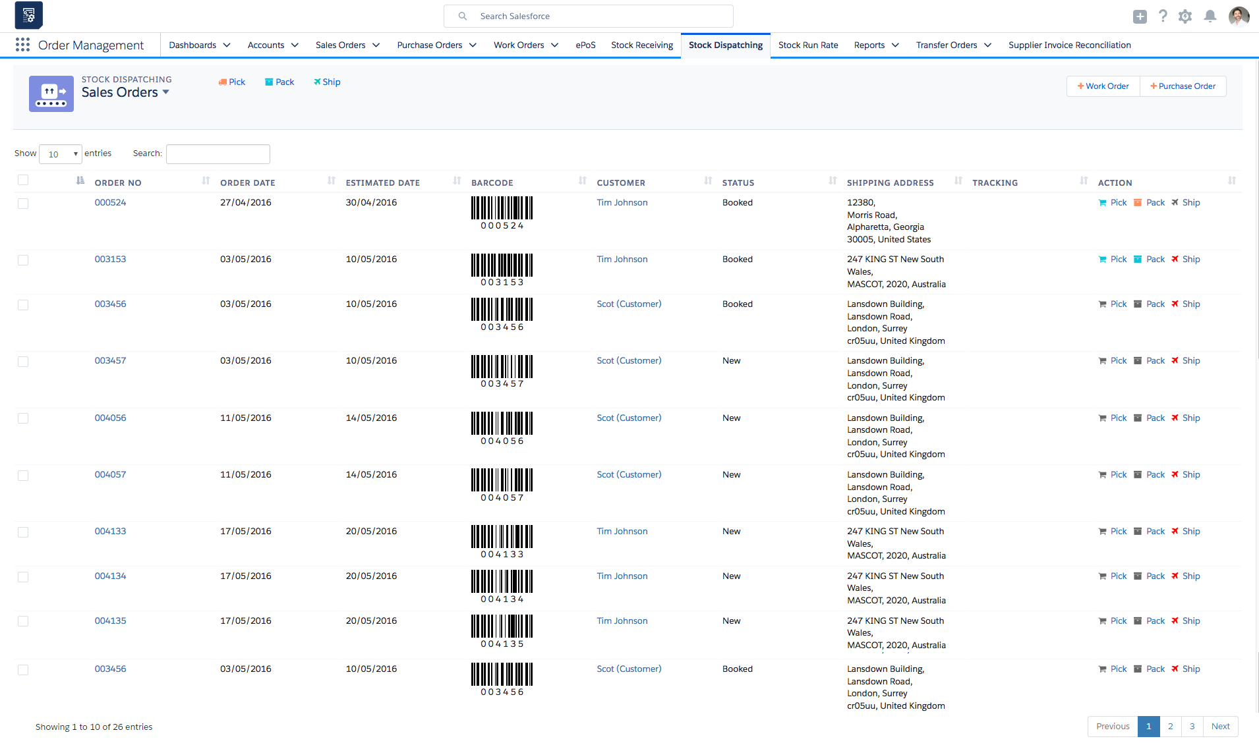Expand the Purchase Orders nav chevron
The width and height of the screenshot is (1259, 747).
pyautogui.click(x=473, y=45)
